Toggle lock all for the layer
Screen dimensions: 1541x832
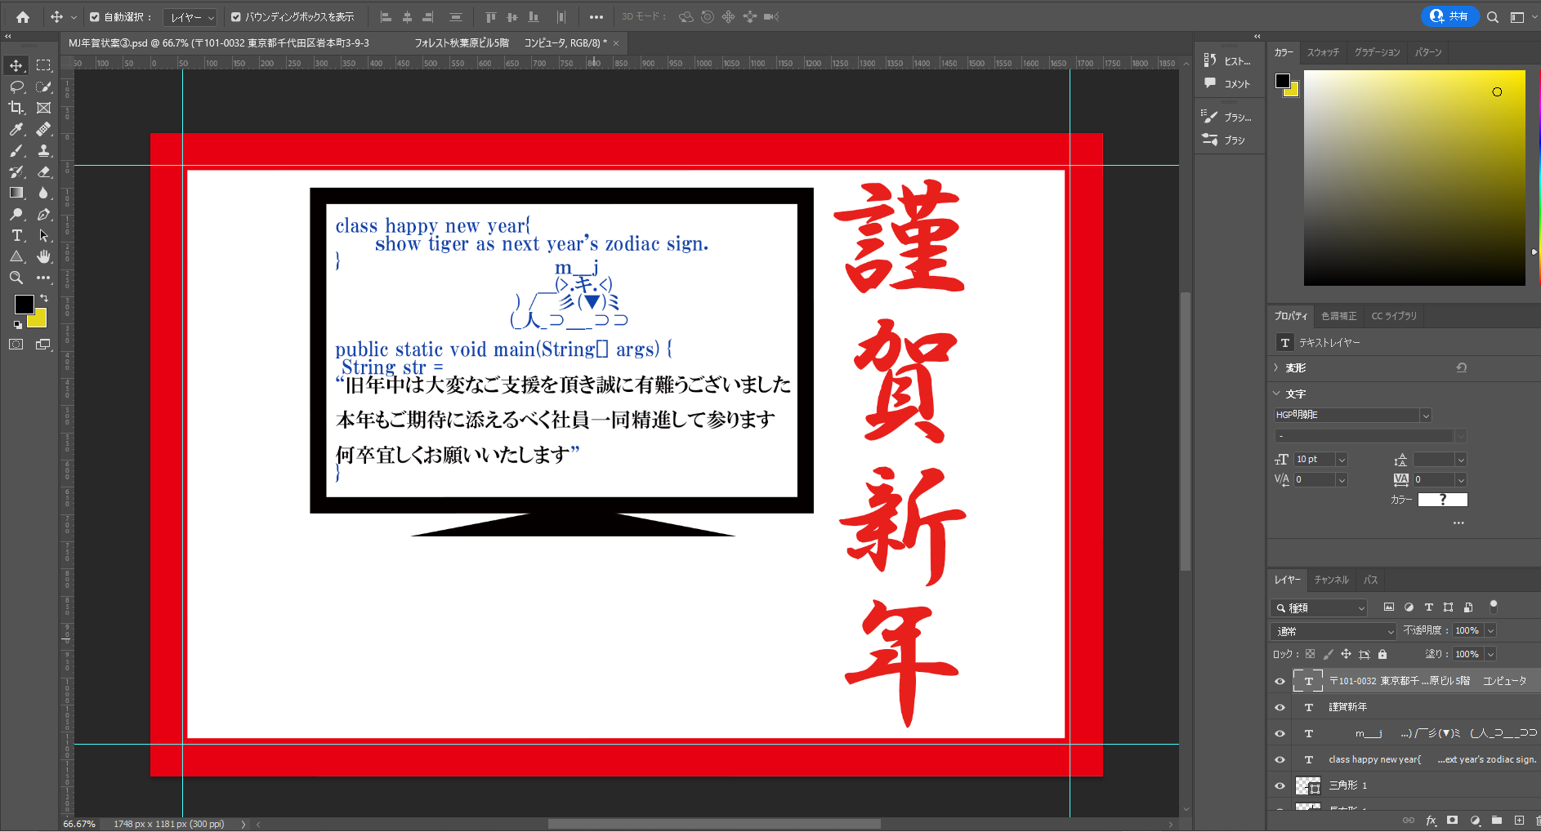click(1382, 654)
